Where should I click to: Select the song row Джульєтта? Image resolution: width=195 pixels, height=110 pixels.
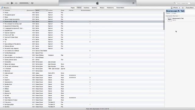click(x=82, y=93)
